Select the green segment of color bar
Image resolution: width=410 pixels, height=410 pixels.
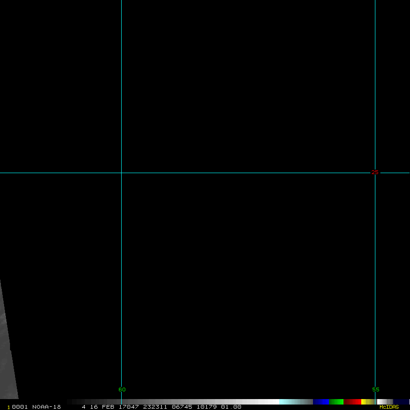click(x=336, y=402)
